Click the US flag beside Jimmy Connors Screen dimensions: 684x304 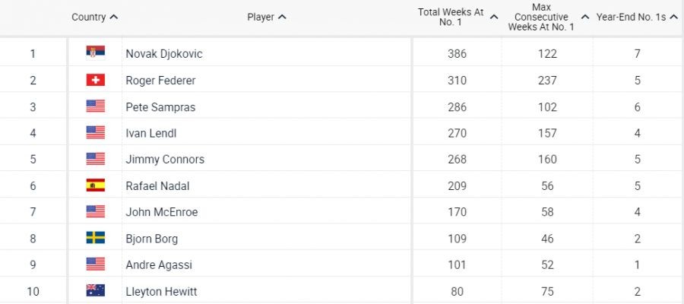click(x=95, y=159)
